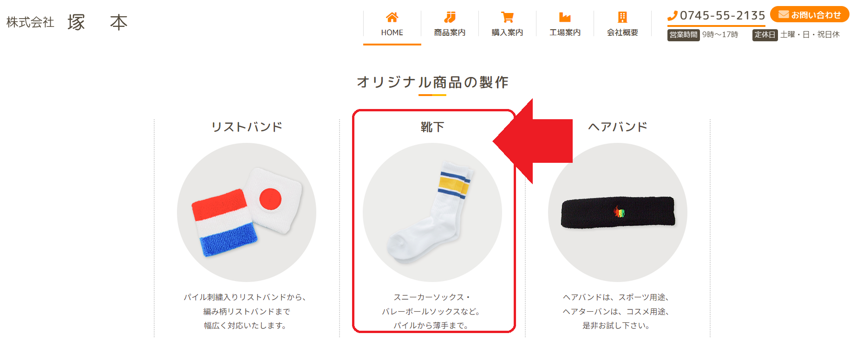This screenshot has width=856, height=340.
Task: Click the envelope icon in contact button
Action: pos(784,14)
